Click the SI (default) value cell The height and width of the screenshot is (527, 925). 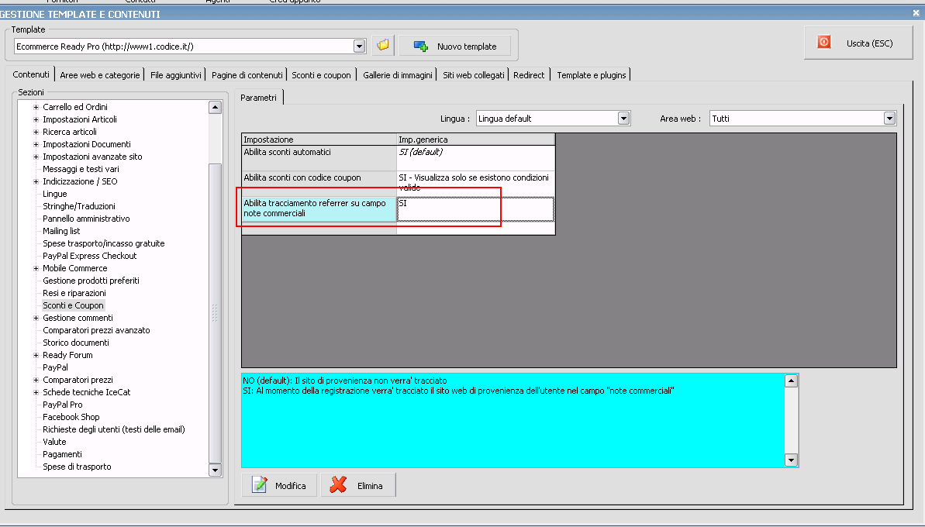[x=475, y=158]
